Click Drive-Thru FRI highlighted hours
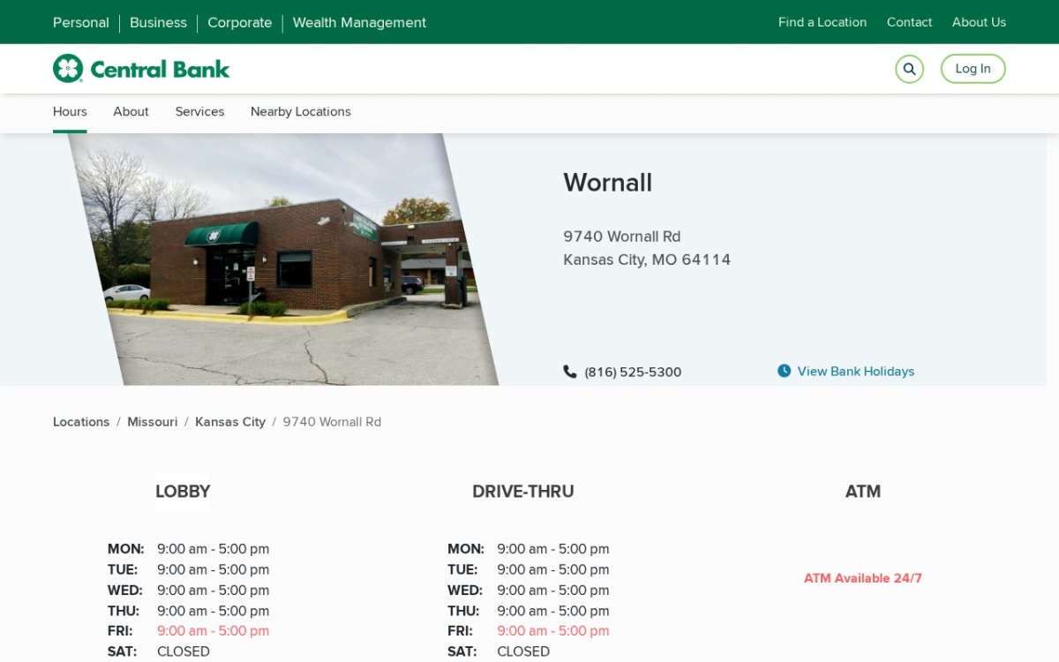Image resolution: width=1059 pixels, height=662 pixels. pyautogui.click(x=553, y=631)
